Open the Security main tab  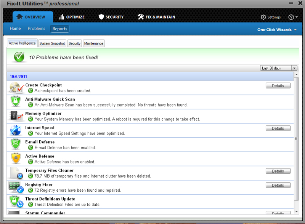point(111,17)
